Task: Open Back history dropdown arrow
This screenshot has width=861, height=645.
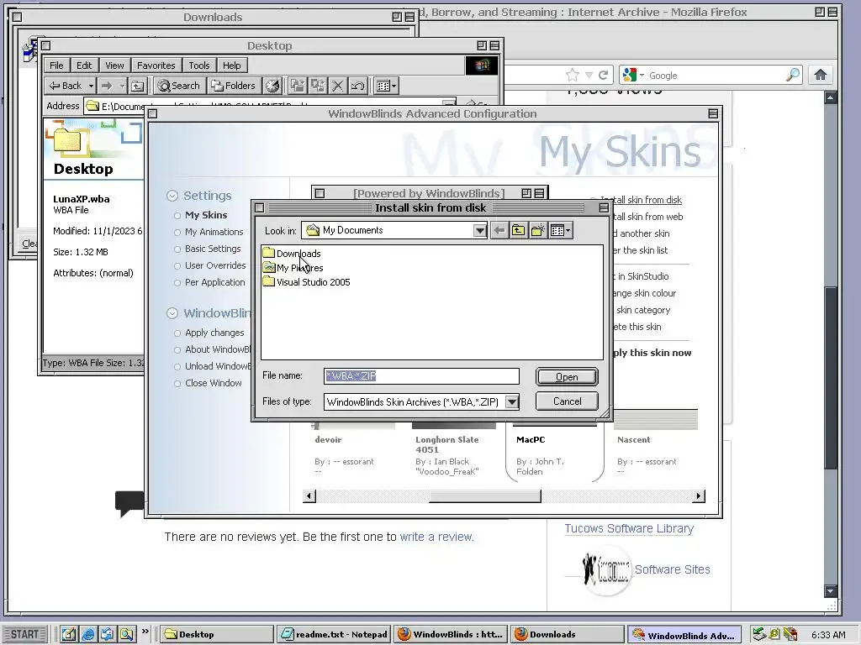Action: [91, 86]
